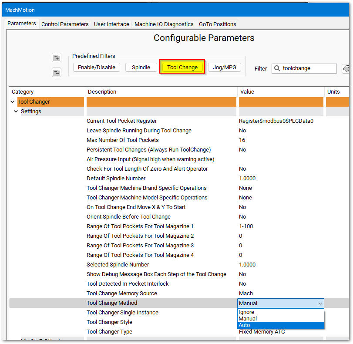Open the GoTo Positions tab

(218, 24)
